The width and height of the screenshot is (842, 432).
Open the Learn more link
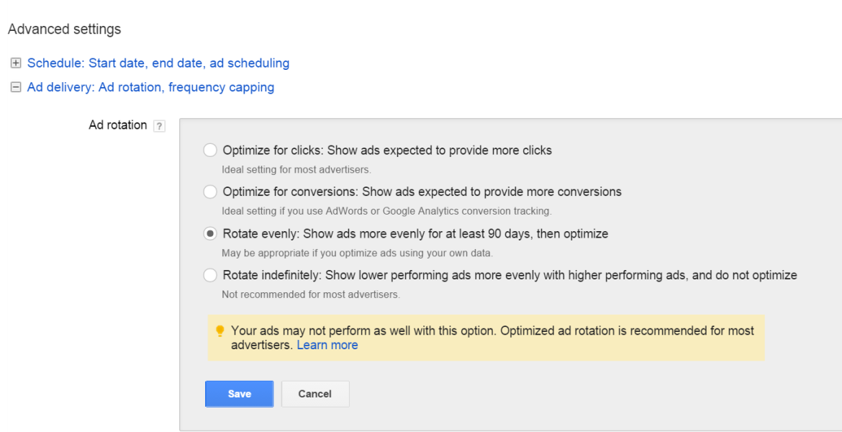click(x=327, y=345)
